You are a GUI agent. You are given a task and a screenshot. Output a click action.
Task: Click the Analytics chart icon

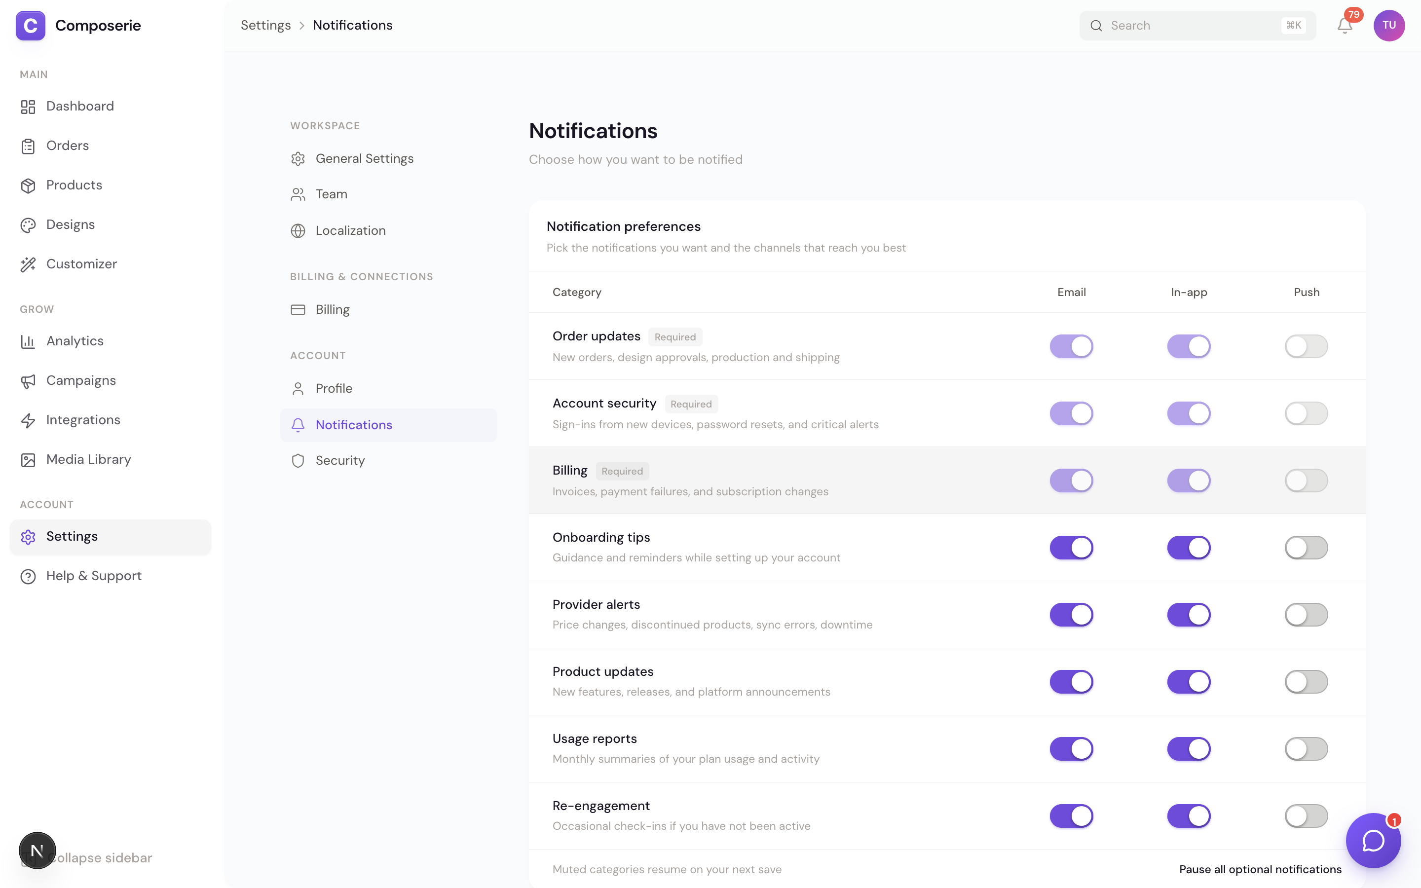pos(28,341)
